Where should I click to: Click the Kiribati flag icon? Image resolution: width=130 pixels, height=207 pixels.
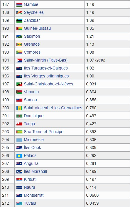[x=19, y=180]
